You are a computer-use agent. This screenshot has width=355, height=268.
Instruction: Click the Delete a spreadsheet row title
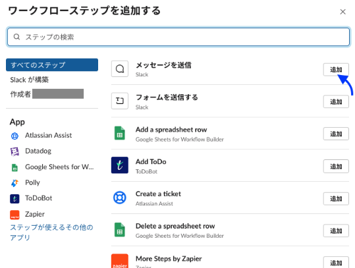[x=175, y=226]
